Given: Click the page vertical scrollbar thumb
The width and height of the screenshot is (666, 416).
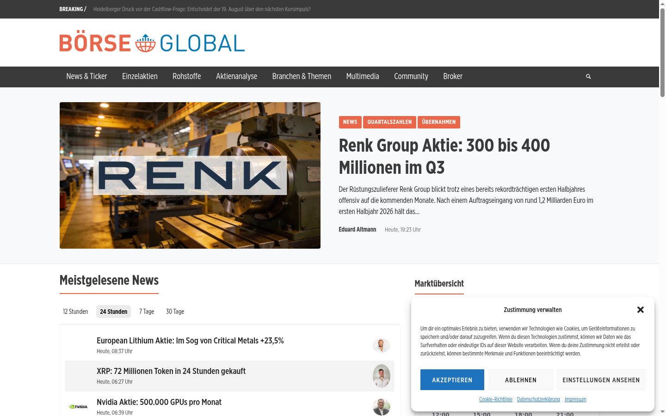Looking at the screenshot, I should click(x=662, y=52).
